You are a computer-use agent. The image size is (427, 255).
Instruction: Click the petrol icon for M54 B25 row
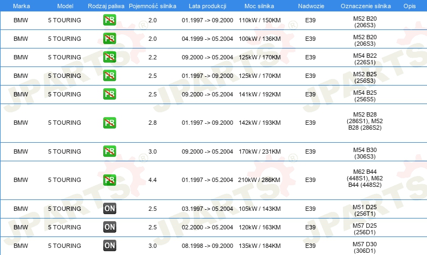point(109,94)
